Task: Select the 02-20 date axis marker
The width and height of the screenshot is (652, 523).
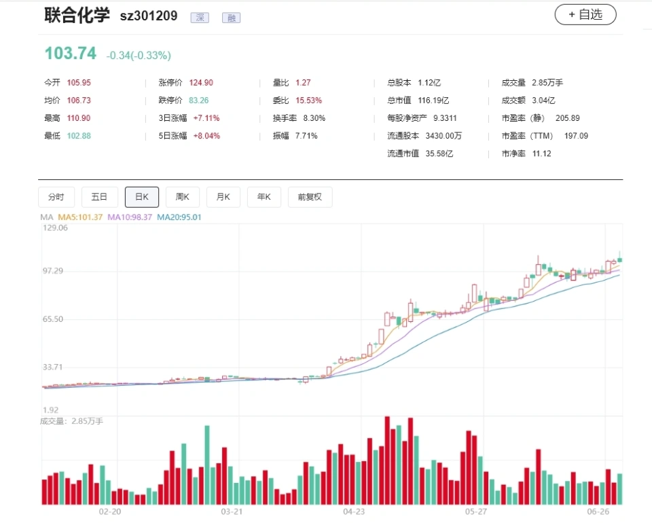Action: pyautogui.click(x=110, y=511)
